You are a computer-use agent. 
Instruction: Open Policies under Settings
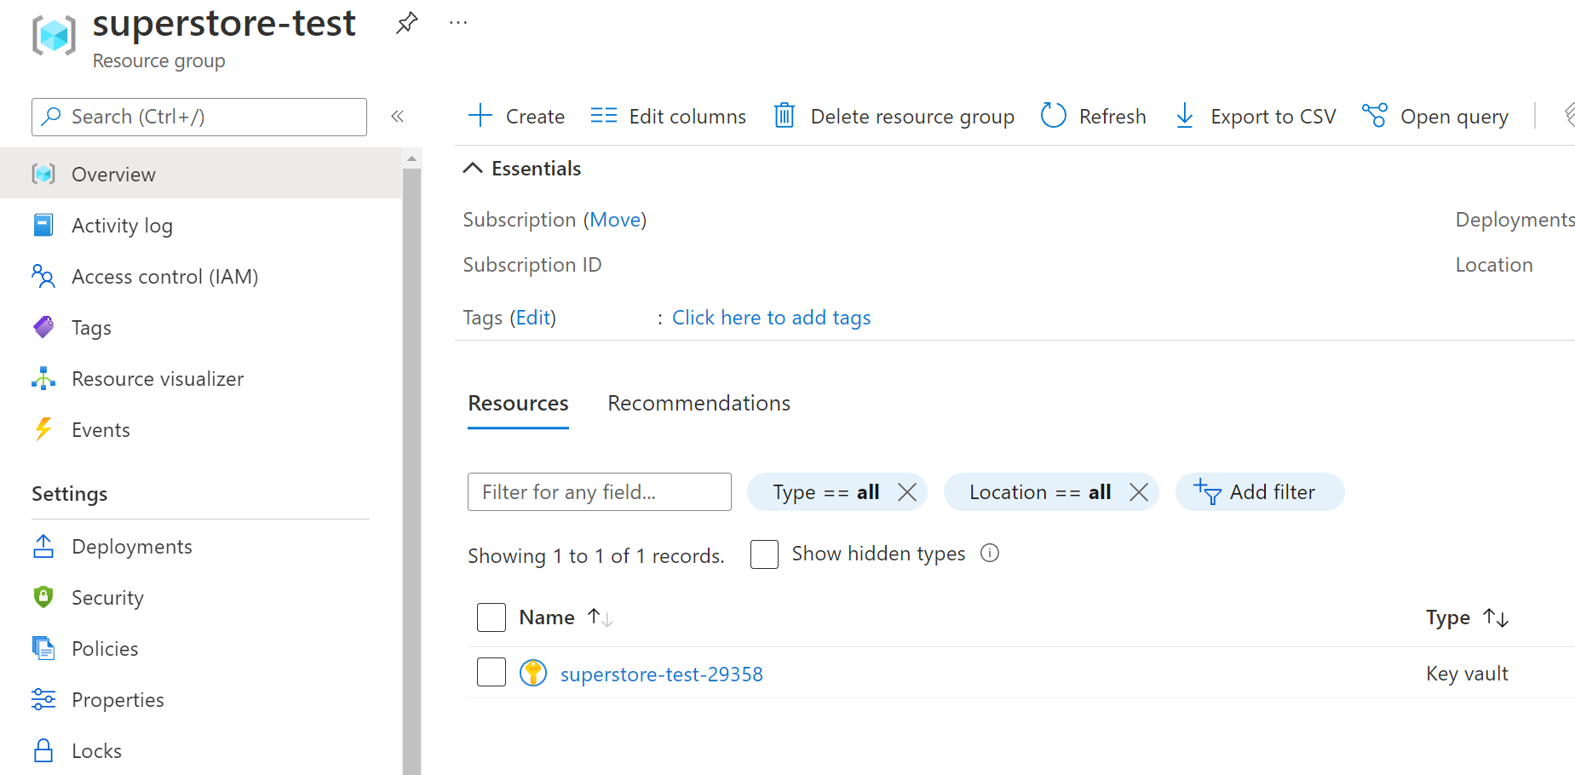coord(105,649)
